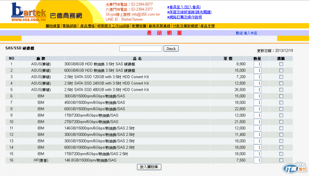
Task: Open the 付款及匯款帳號 menu link
Action: point(185,26)
